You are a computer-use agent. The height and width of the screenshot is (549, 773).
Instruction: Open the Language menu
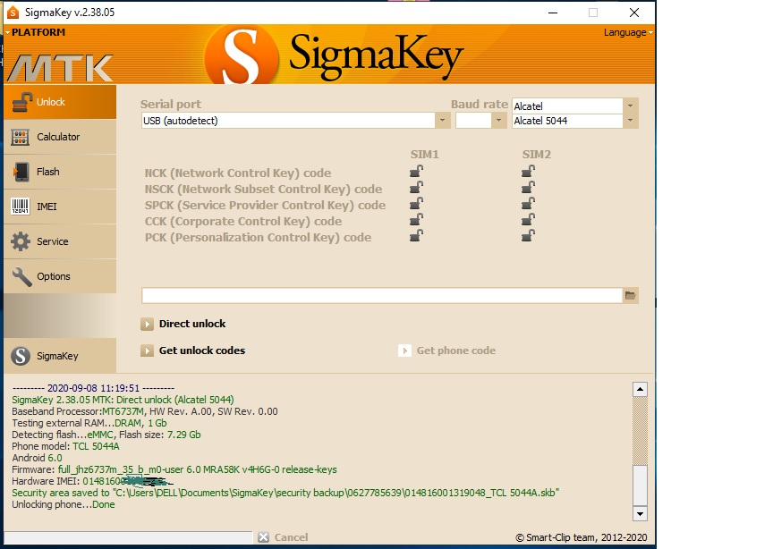pyautogui.click(x=628, y=32)
